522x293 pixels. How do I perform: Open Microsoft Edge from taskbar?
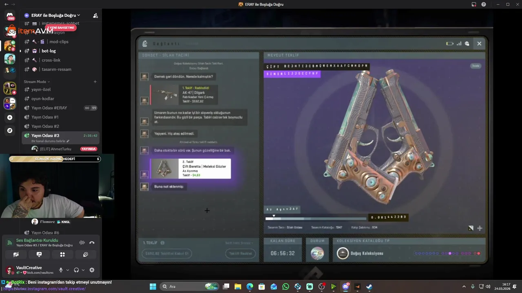tap(250, 286)
